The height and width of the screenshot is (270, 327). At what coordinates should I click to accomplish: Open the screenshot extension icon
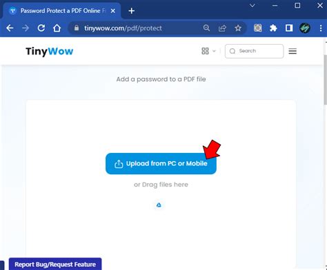click(x=258, y=28)
